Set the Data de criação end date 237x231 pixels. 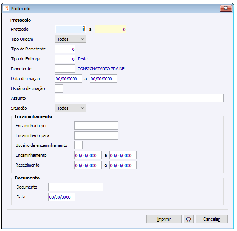(103, 79)
